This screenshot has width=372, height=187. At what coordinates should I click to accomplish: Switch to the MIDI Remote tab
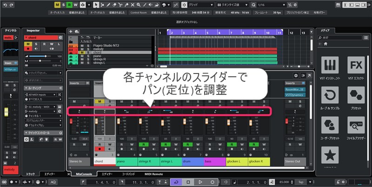(x=154, y=174)
